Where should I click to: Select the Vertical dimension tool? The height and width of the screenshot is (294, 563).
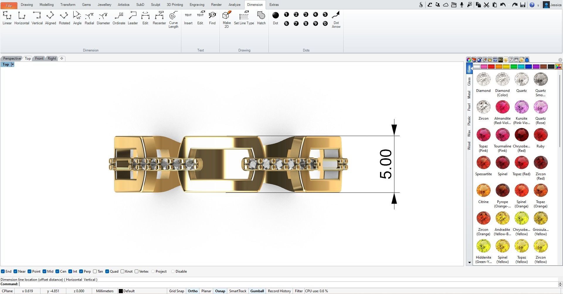click(37, 18)
